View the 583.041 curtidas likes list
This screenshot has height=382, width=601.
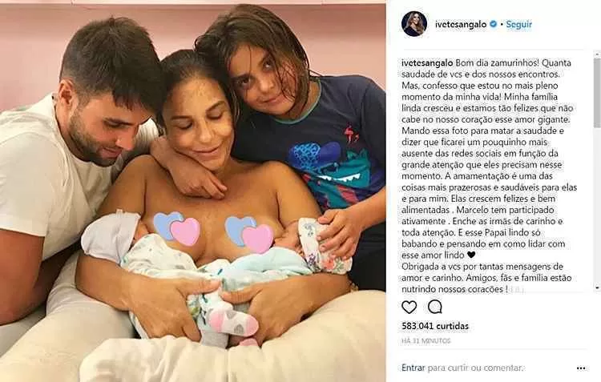435,326
